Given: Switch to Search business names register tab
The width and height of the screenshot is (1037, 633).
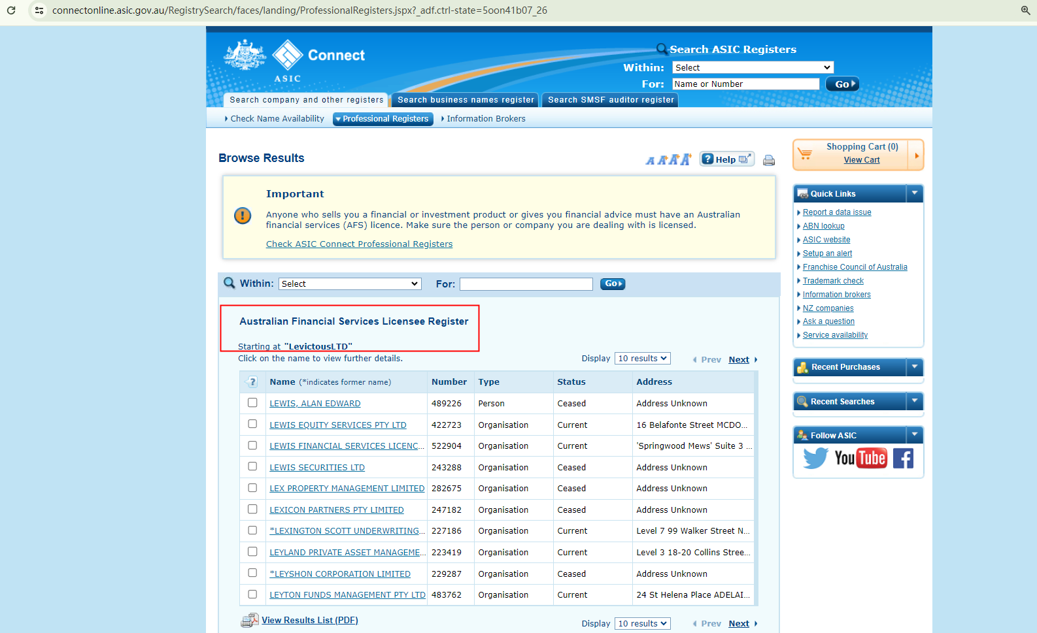Looking at the screenshot, I should click(x=466, y=100).
